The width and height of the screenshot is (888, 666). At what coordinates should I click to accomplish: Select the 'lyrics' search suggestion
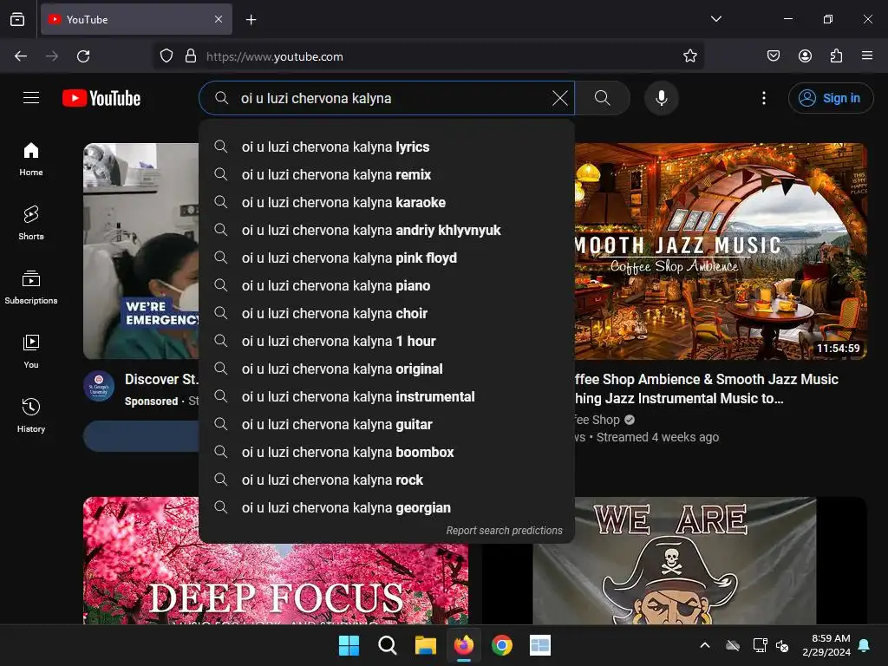pos(387,147)
